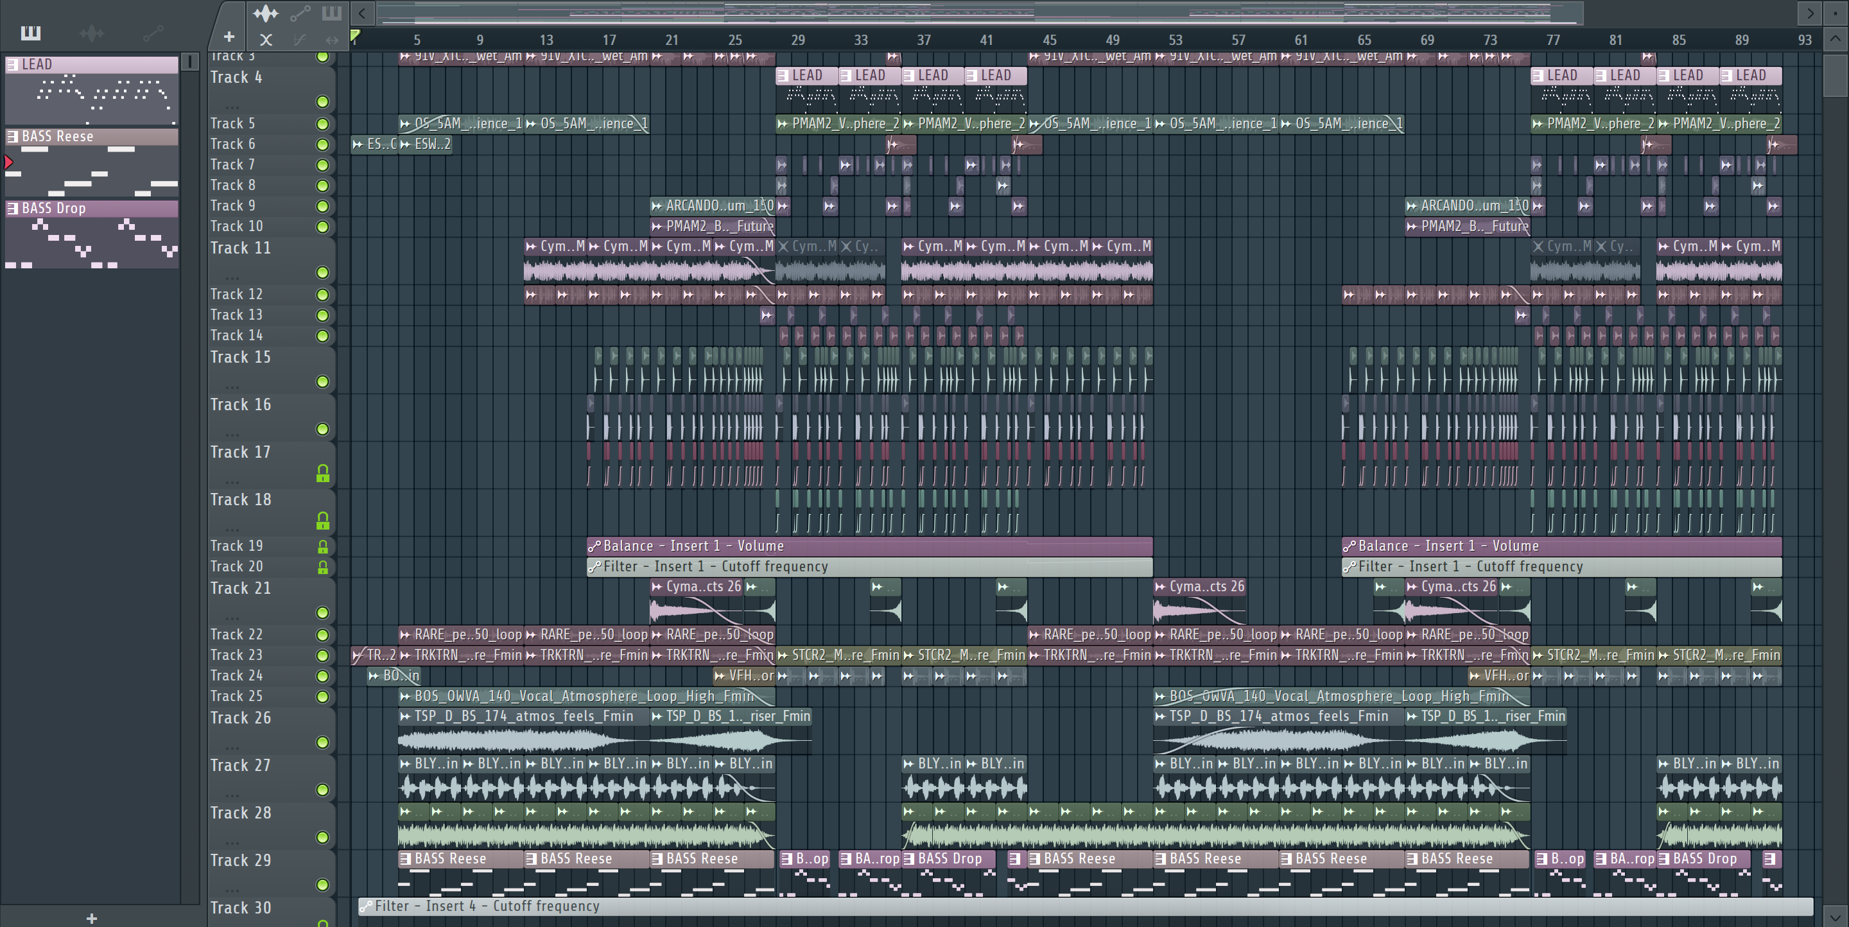
Task: Click the left arrow beside the song overview
Action: click(363, 13)
